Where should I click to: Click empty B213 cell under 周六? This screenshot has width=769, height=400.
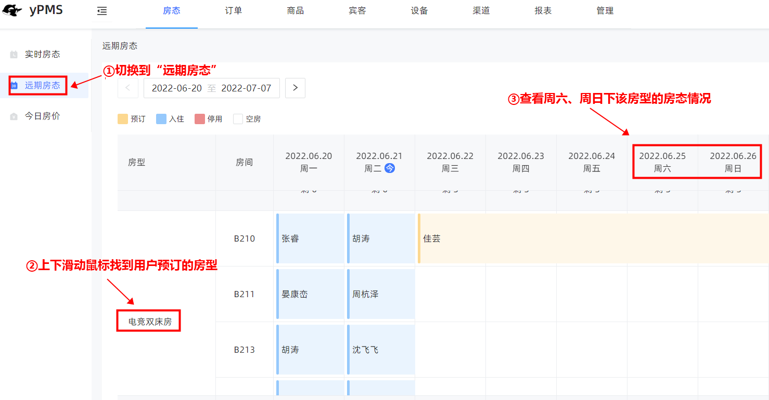(663, 350)
